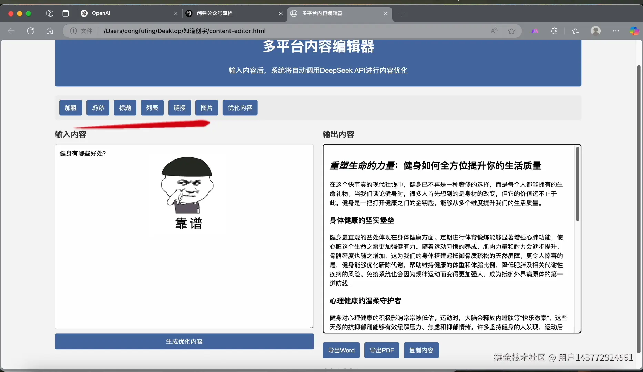Apply 斜体 italic formatting
The width and height of the screenshot is (643, 372).
[x=98, y=107]
